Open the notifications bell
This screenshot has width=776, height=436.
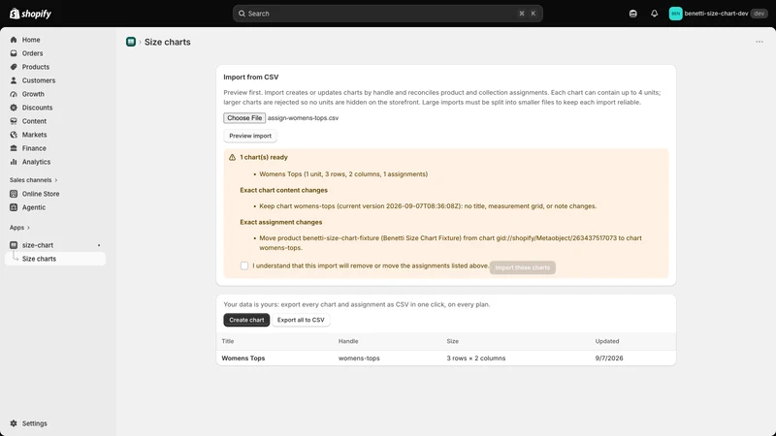click(654, 14)
